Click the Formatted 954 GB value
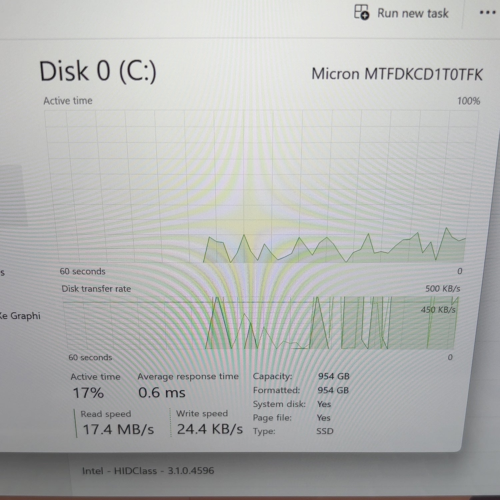 point(333,390)
